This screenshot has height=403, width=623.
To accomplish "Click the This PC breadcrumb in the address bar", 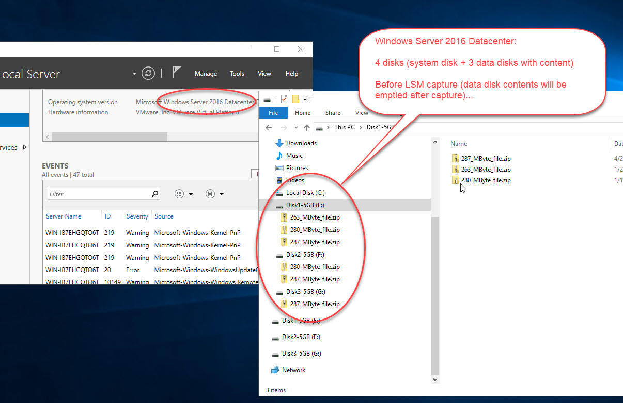I will click(344, 127).
